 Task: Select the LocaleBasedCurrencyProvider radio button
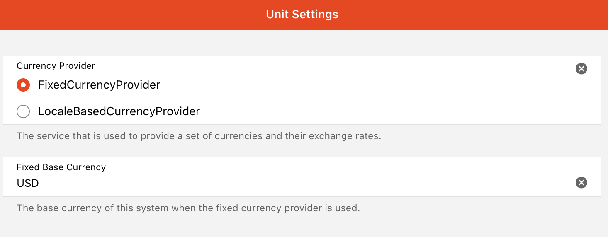pos(23,111)
